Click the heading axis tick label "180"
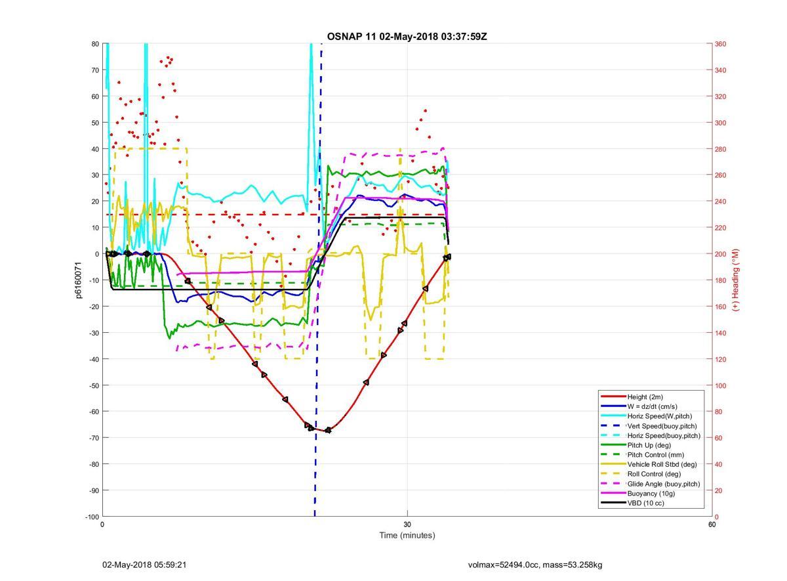 click(x=720, y=280)
